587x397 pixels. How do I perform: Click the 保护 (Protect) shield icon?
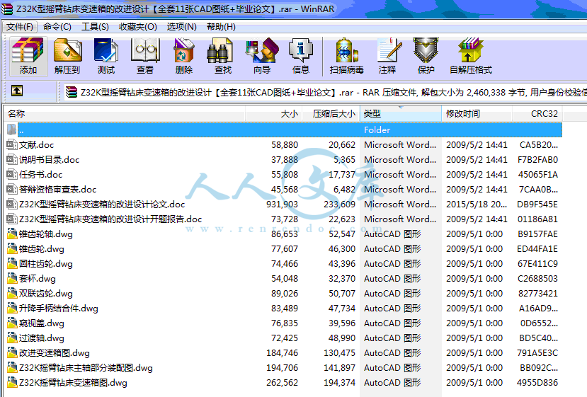(426, 56)
